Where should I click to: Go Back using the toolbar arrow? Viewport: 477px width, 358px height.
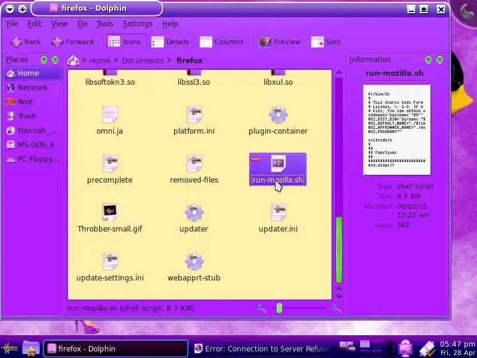pos(25,42)
